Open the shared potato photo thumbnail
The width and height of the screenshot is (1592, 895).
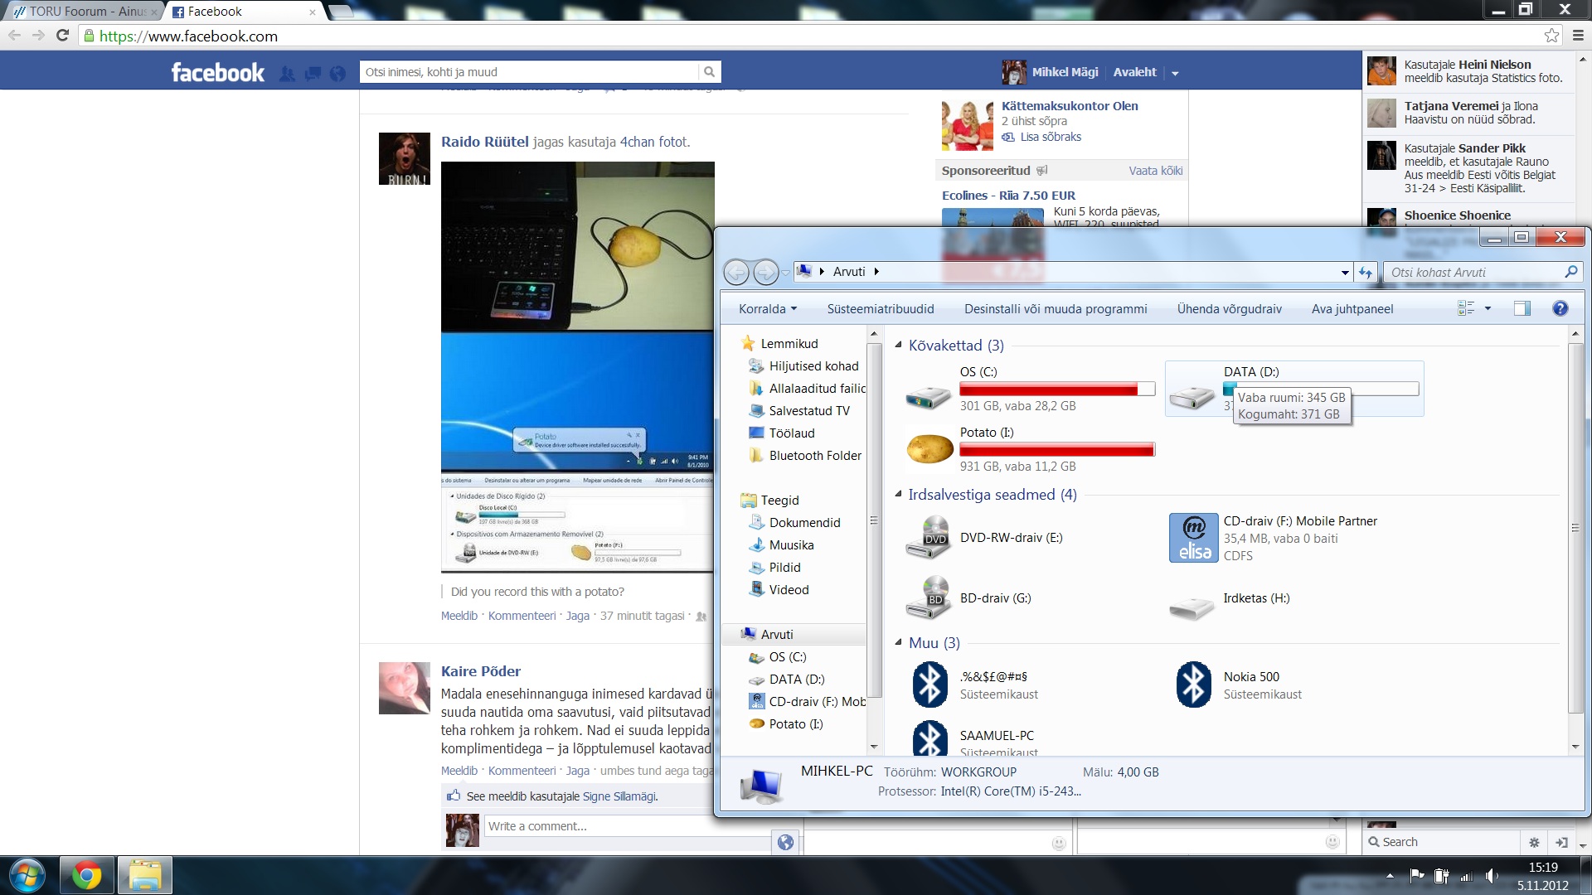(577, 367)
